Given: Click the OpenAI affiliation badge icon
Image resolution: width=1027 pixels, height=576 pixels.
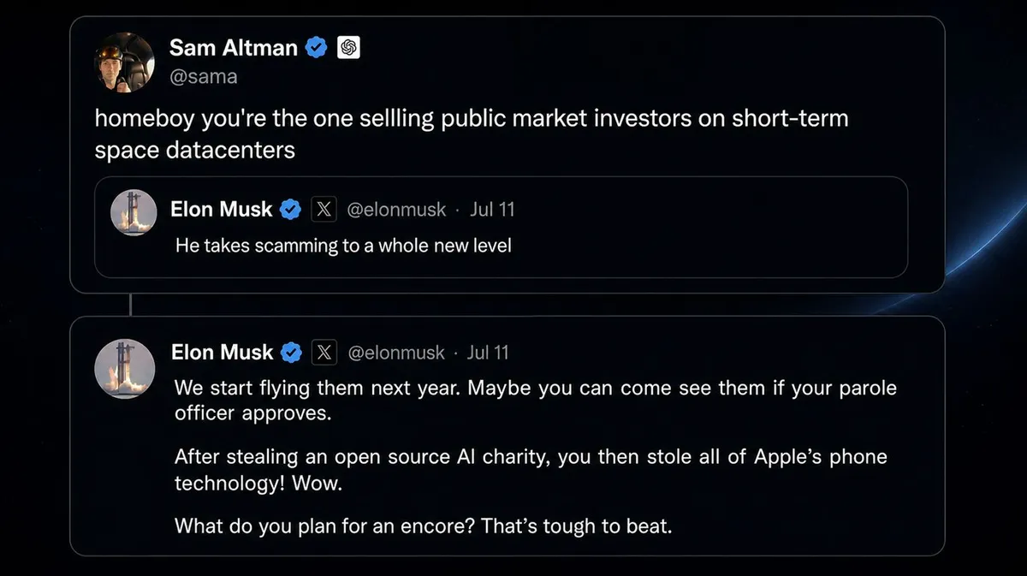Looking at the screenshot, I should [348, 48].
